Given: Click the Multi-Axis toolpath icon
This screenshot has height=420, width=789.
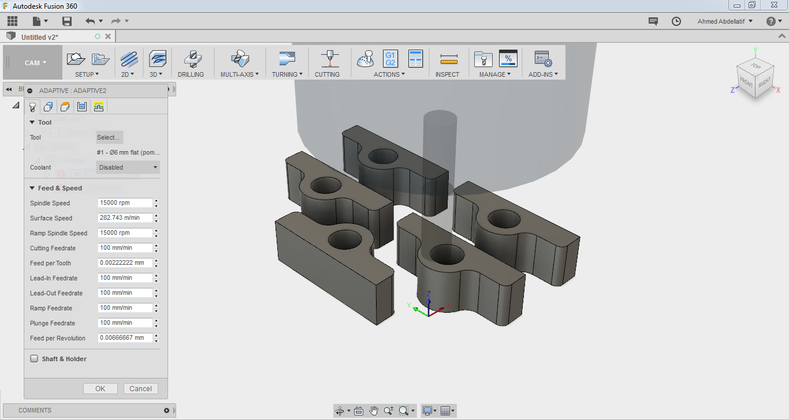Looking at the screenshot, I should 240,59.
